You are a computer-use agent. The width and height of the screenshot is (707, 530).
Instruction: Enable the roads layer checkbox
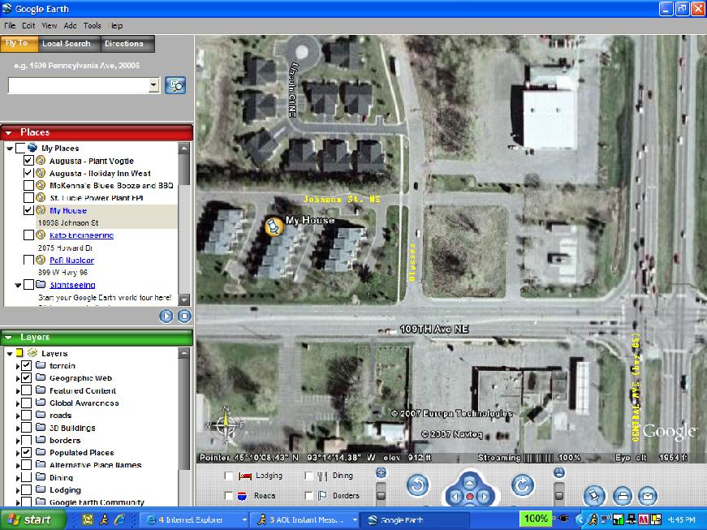point(28,416)
